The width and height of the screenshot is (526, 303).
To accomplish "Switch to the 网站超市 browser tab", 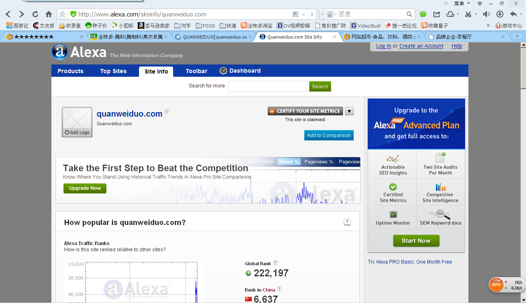I will click(382, 37).
